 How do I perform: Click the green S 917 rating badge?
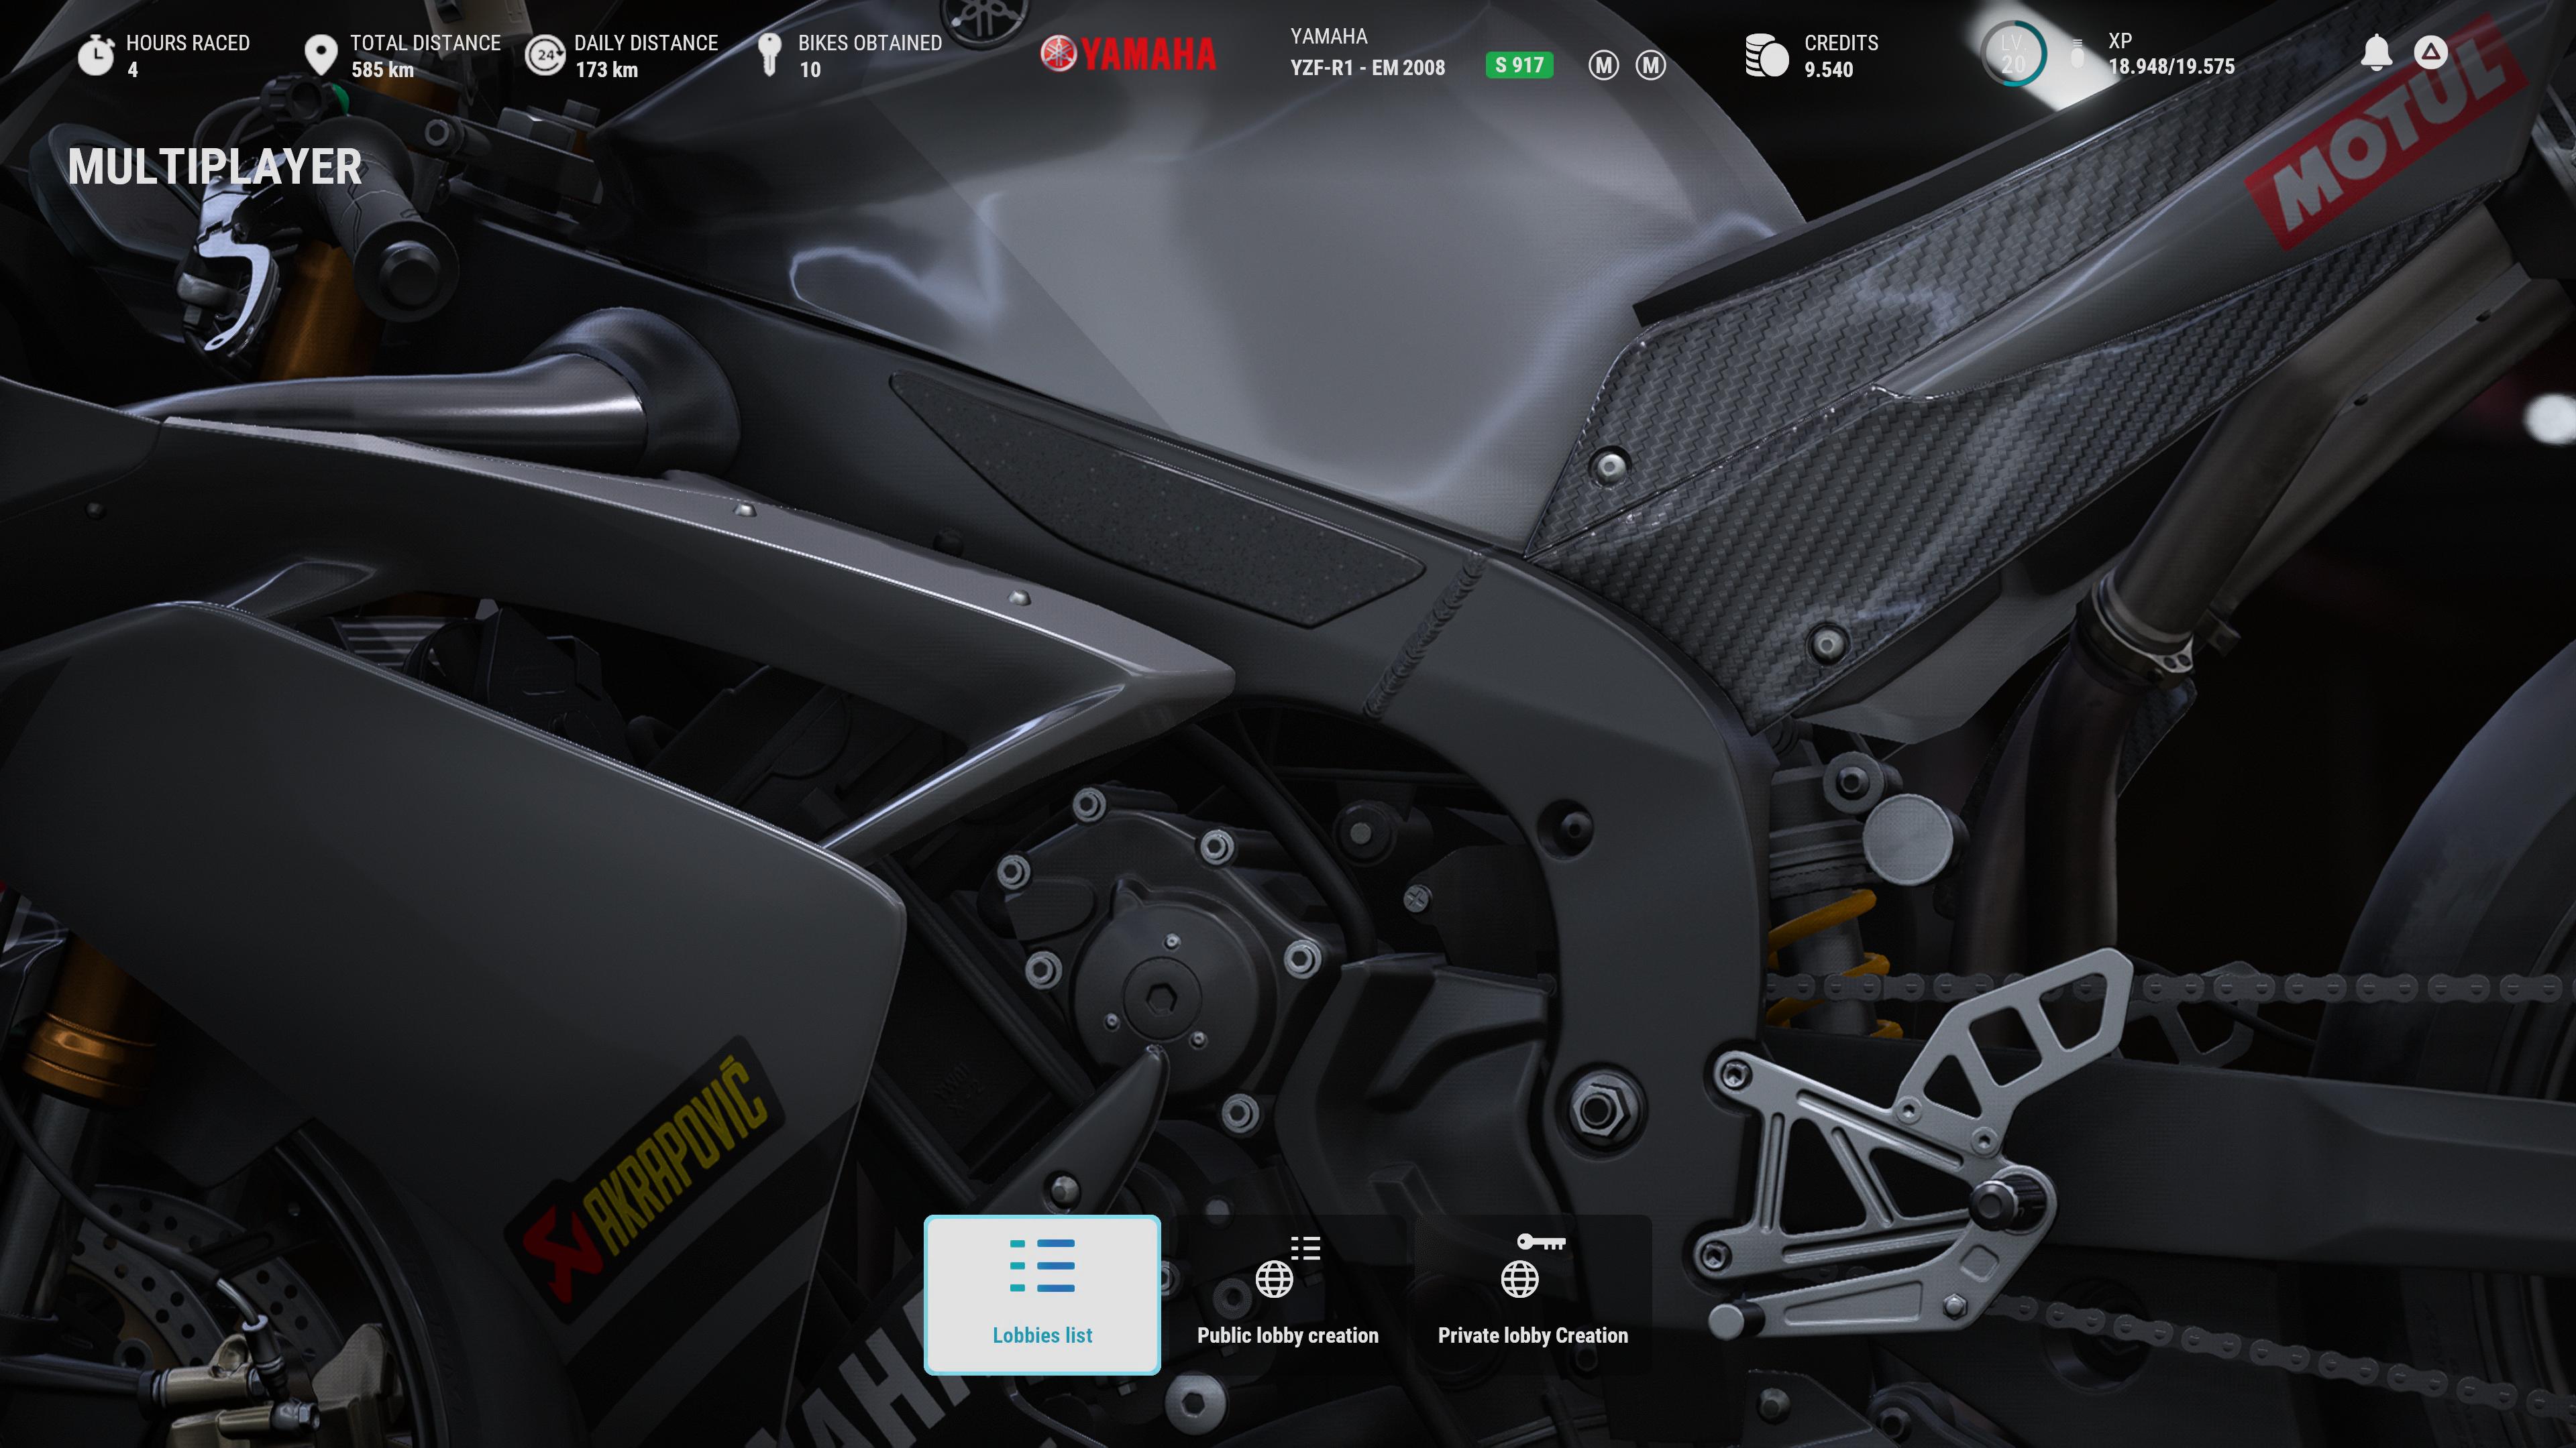1519,66
